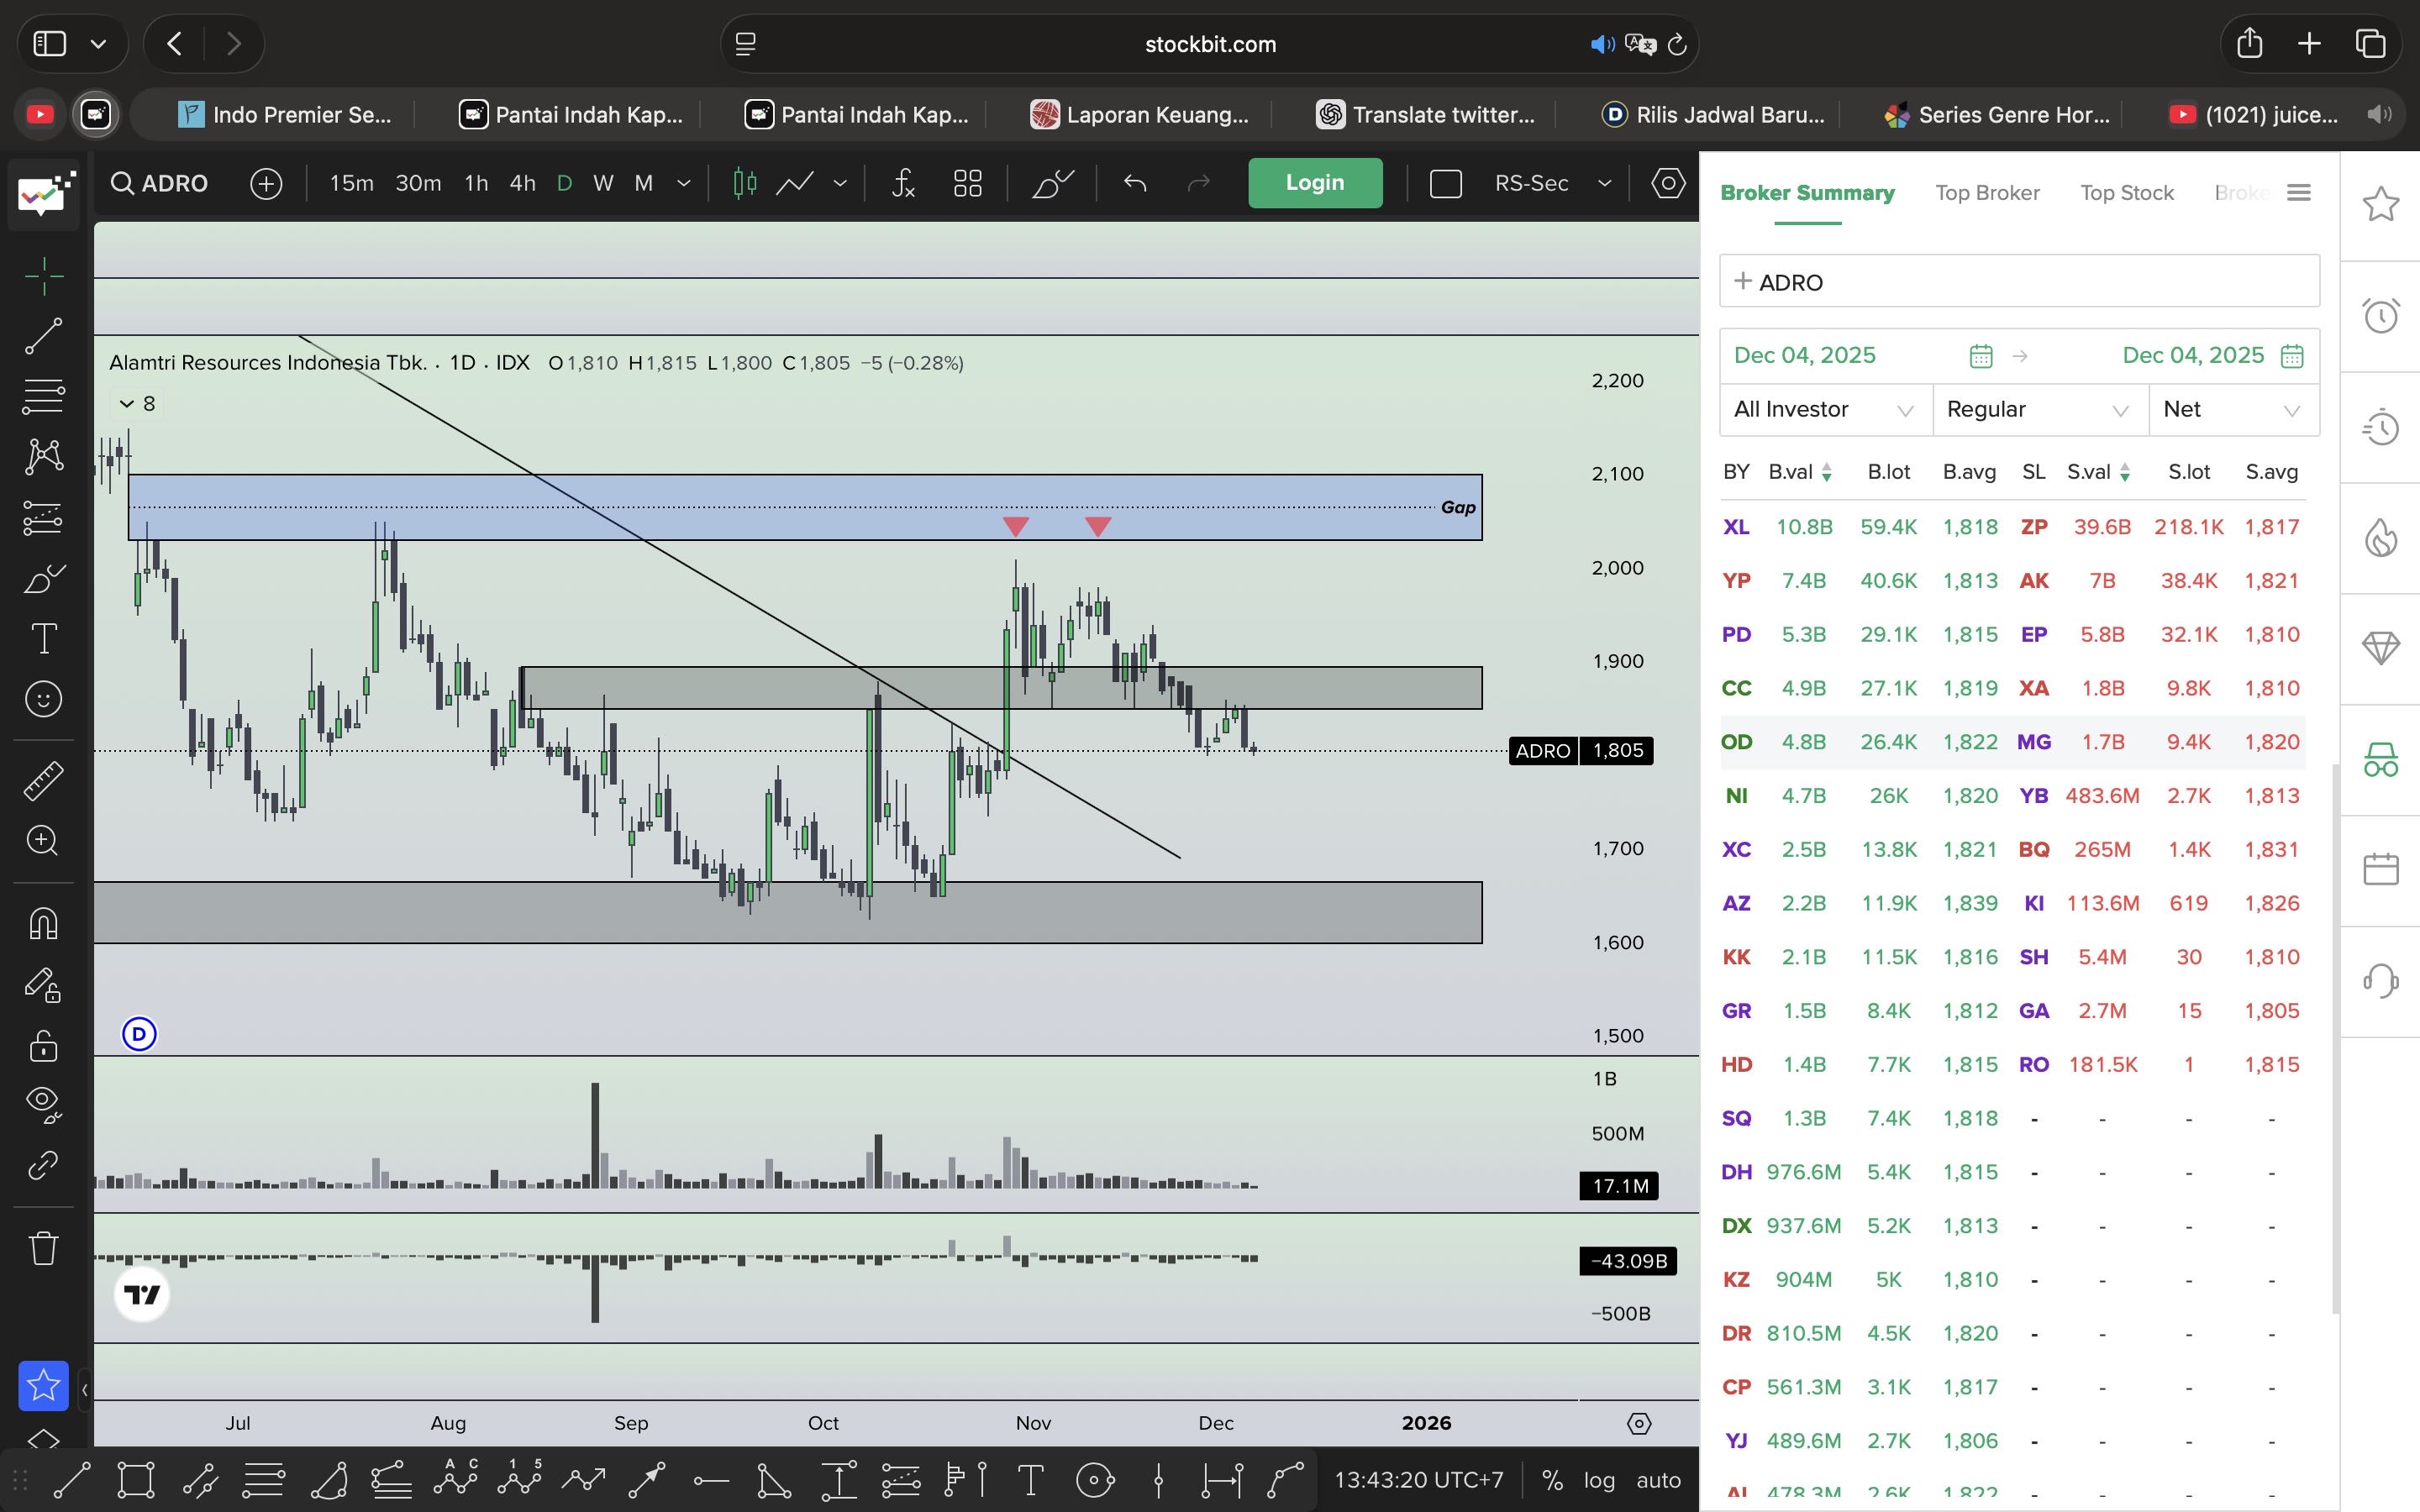
Task: Open the price alert clock icon
Action: point(2380,316)
